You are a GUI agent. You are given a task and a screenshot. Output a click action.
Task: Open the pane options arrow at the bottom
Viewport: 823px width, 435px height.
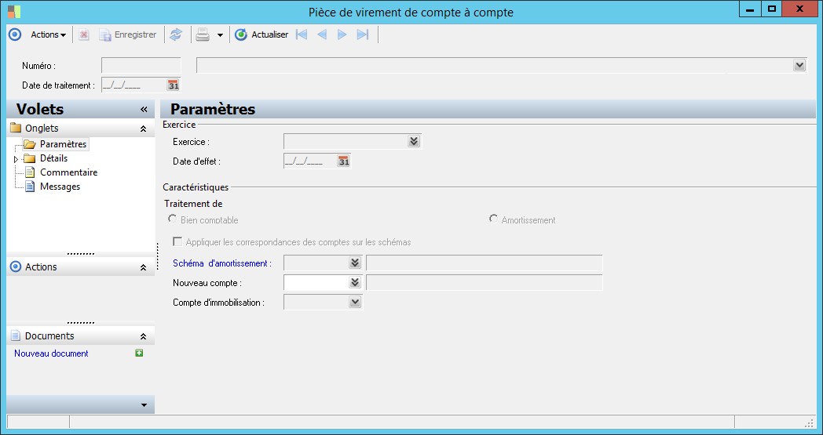click(x=144, y=405)
